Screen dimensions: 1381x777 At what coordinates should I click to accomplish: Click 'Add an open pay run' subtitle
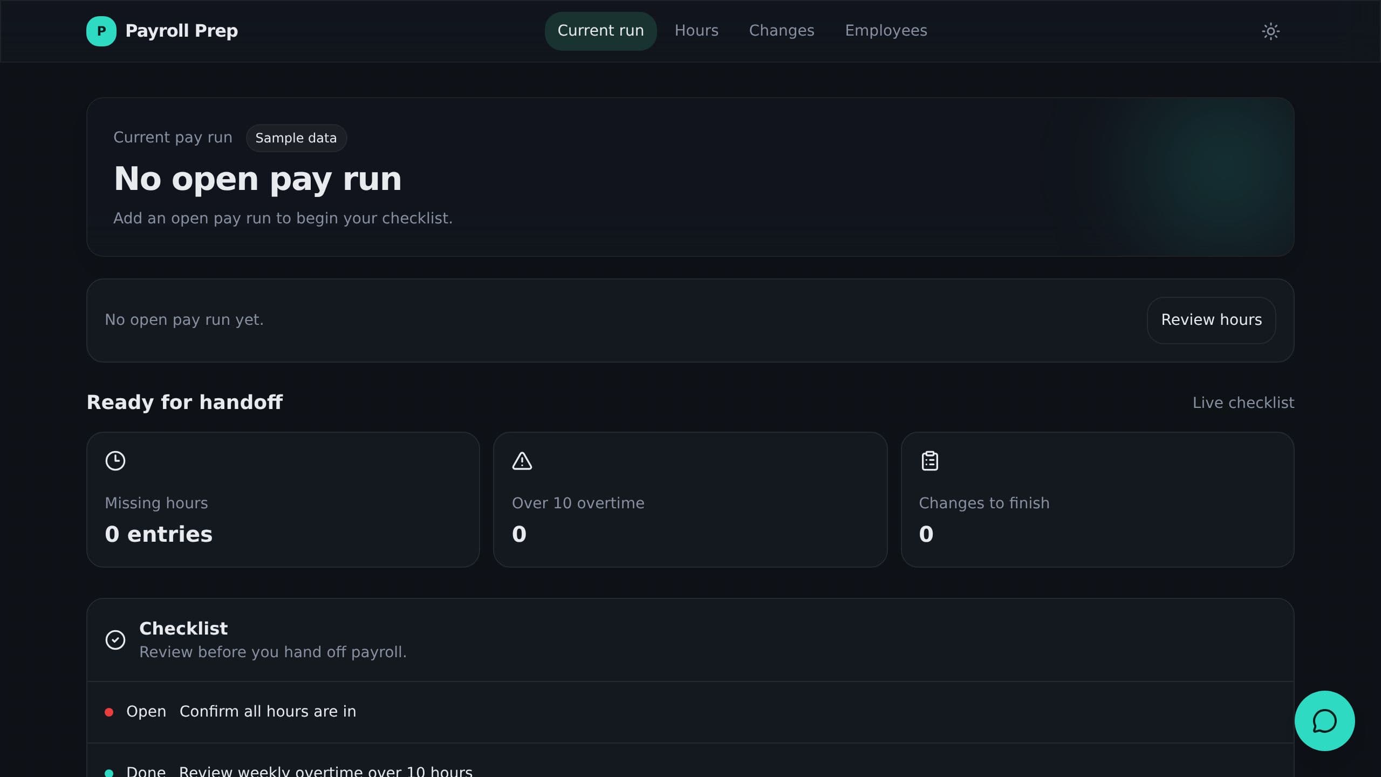click(283, 219)
